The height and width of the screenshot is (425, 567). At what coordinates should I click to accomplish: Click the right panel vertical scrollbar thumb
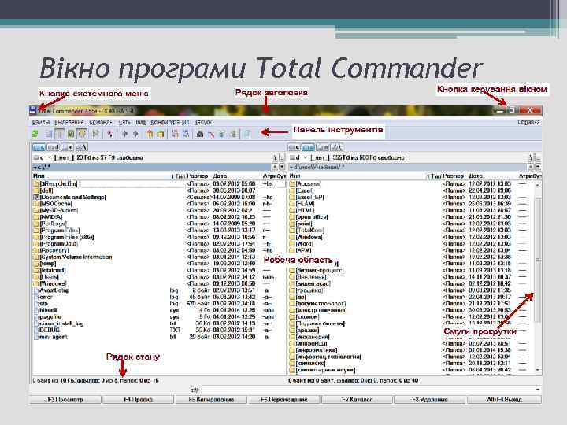[x=538, y=261]
